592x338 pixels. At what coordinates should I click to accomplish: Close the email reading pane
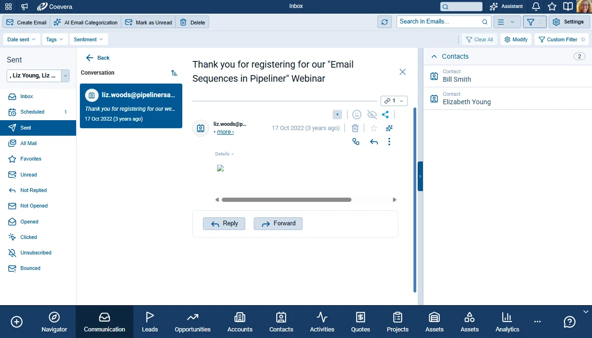[x=403, y=72]
